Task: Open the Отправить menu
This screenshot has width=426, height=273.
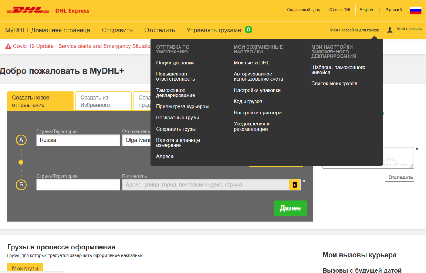Action: [x=117, y=30]
